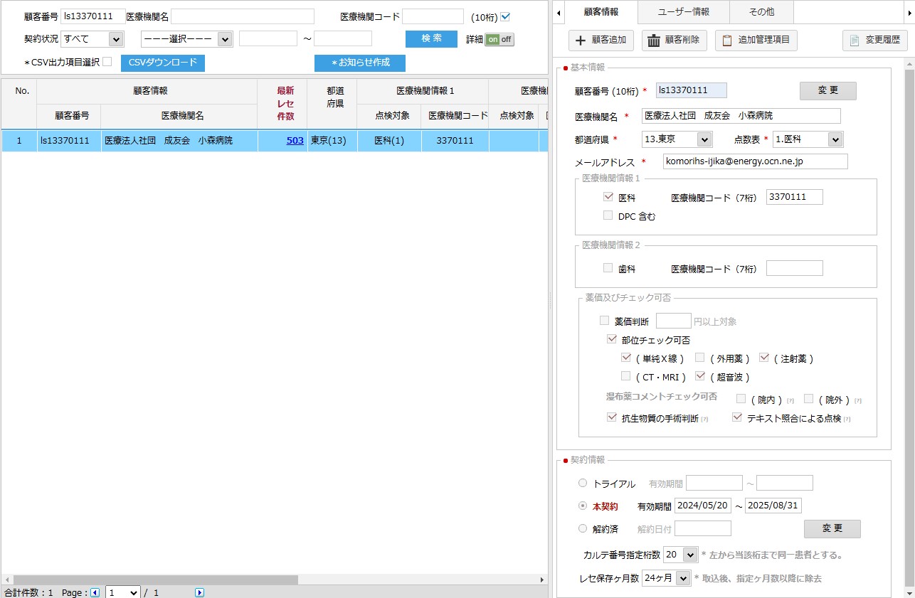
Task: Select 本契約 radio button
Action: (583, 506)
